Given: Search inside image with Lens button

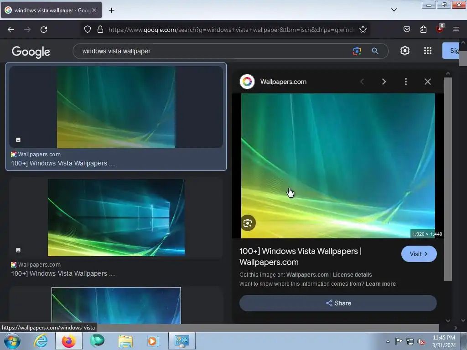Looking at the screenshot, I should (x=248, y=223).
